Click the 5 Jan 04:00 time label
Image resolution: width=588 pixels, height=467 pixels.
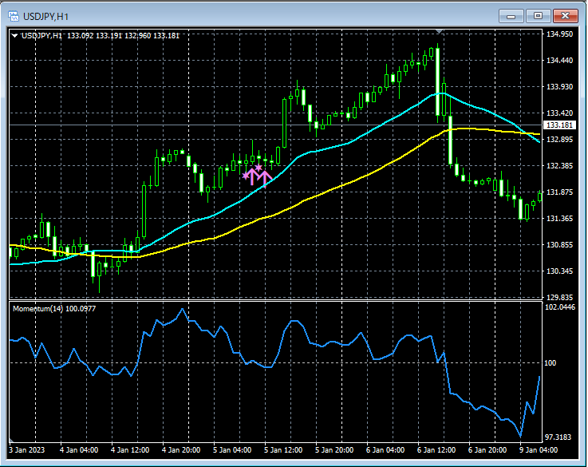[232, 449]
